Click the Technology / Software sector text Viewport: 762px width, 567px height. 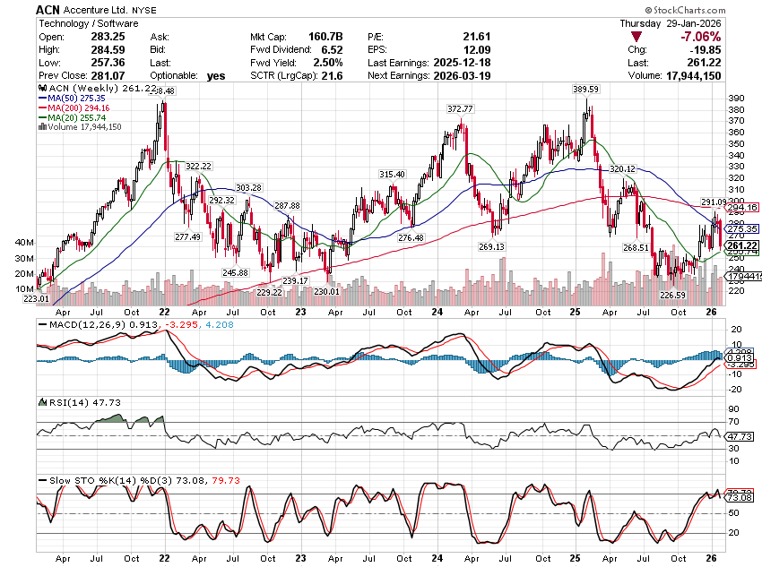pyautogui.click(x=87, y=22)
